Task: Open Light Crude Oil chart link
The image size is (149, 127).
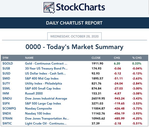Action: tap(46, 123)
